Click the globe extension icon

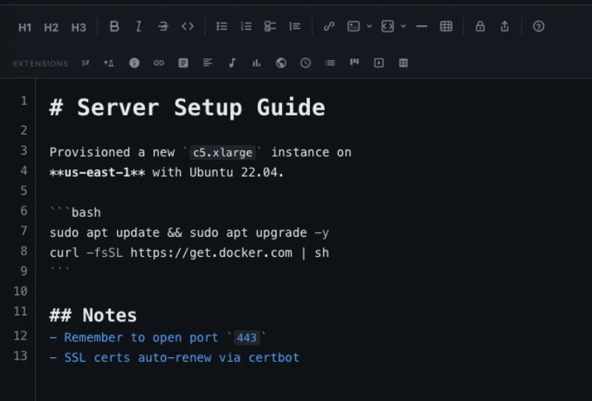281,63
